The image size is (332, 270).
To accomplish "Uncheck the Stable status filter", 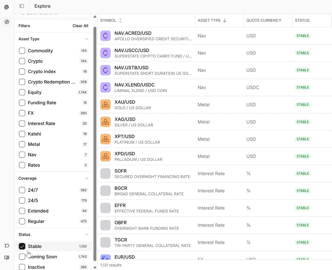I will coord(22,246).
